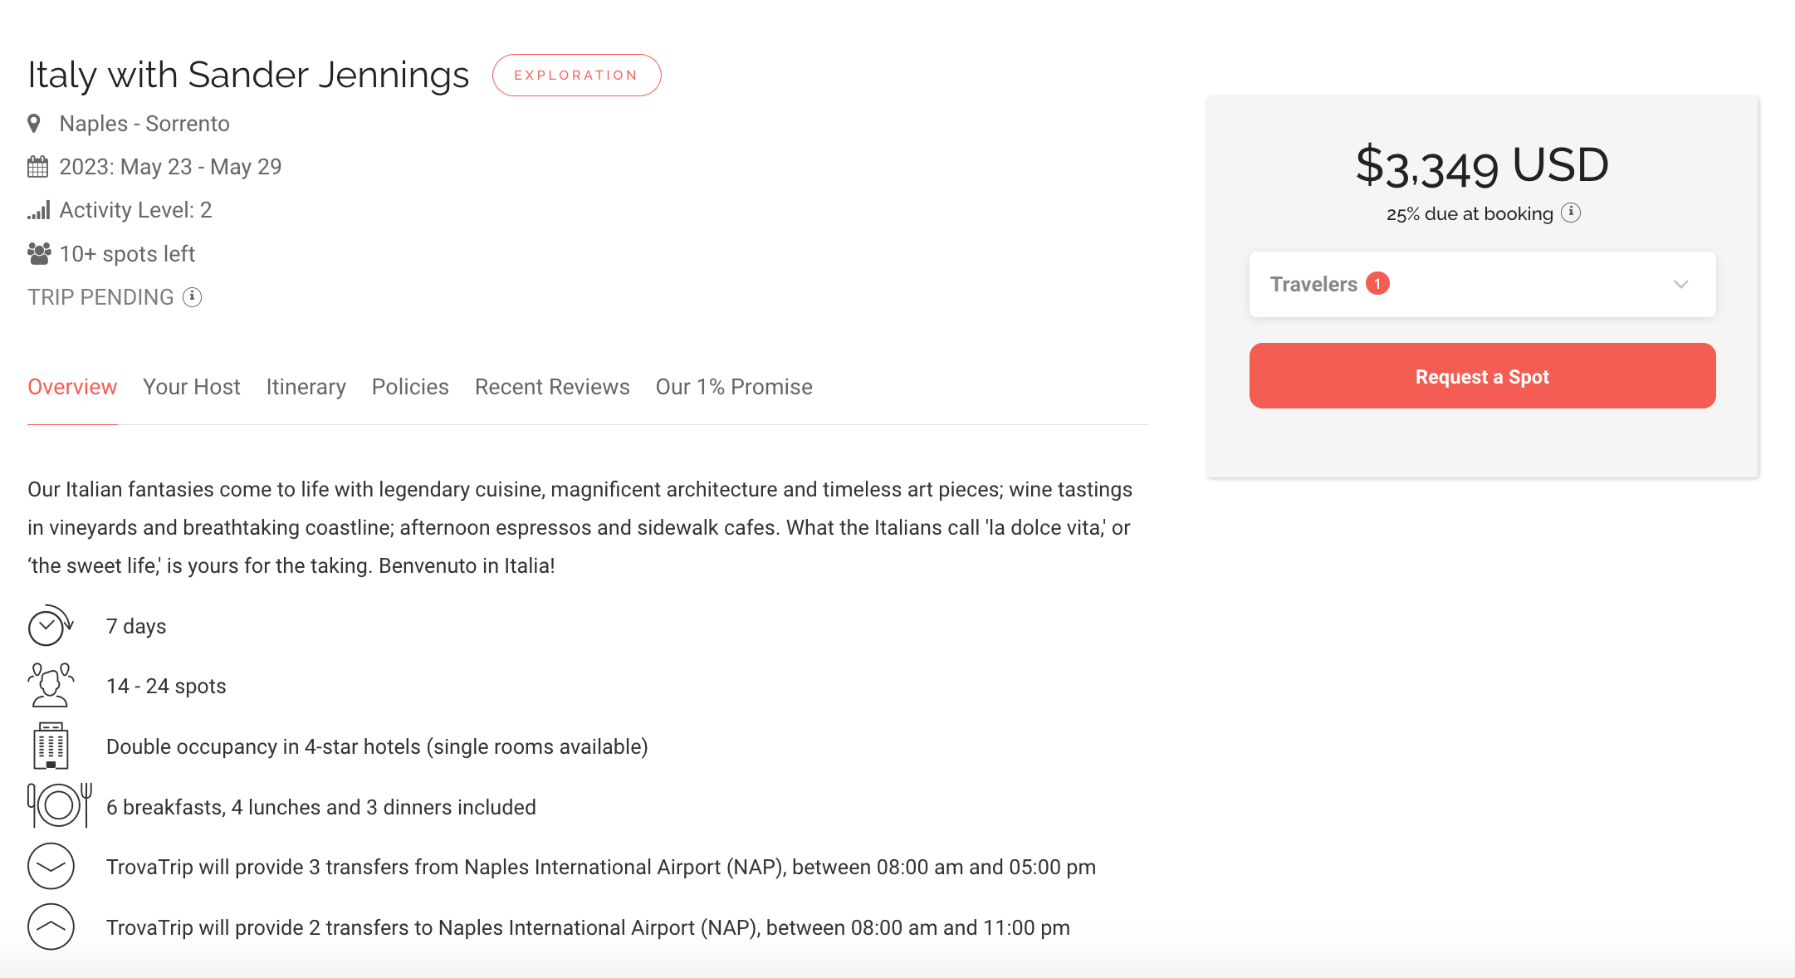Click the Exploration tag badge
Viewport: 1795px width, 978px height.
click(x=576, y=75)
